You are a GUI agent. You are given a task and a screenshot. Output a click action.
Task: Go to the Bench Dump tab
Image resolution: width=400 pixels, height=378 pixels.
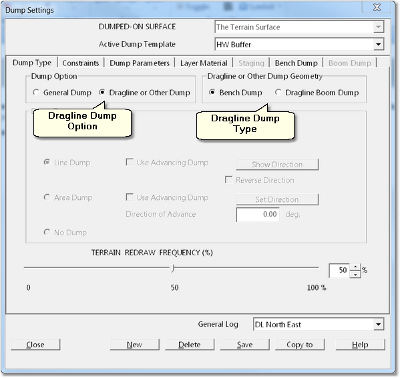(x=296, y=63)
